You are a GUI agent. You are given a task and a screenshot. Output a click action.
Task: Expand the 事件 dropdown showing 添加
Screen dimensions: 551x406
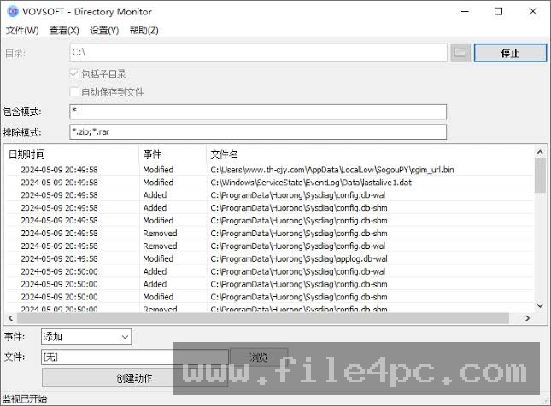86,337
